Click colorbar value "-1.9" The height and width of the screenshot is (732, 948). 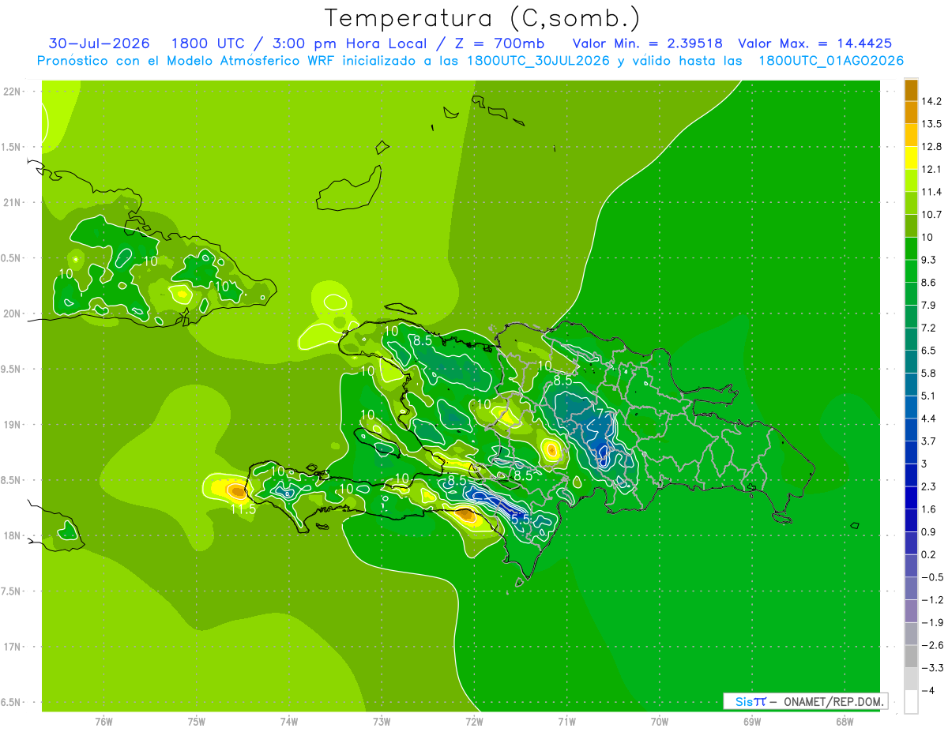[x=931, y=622]
